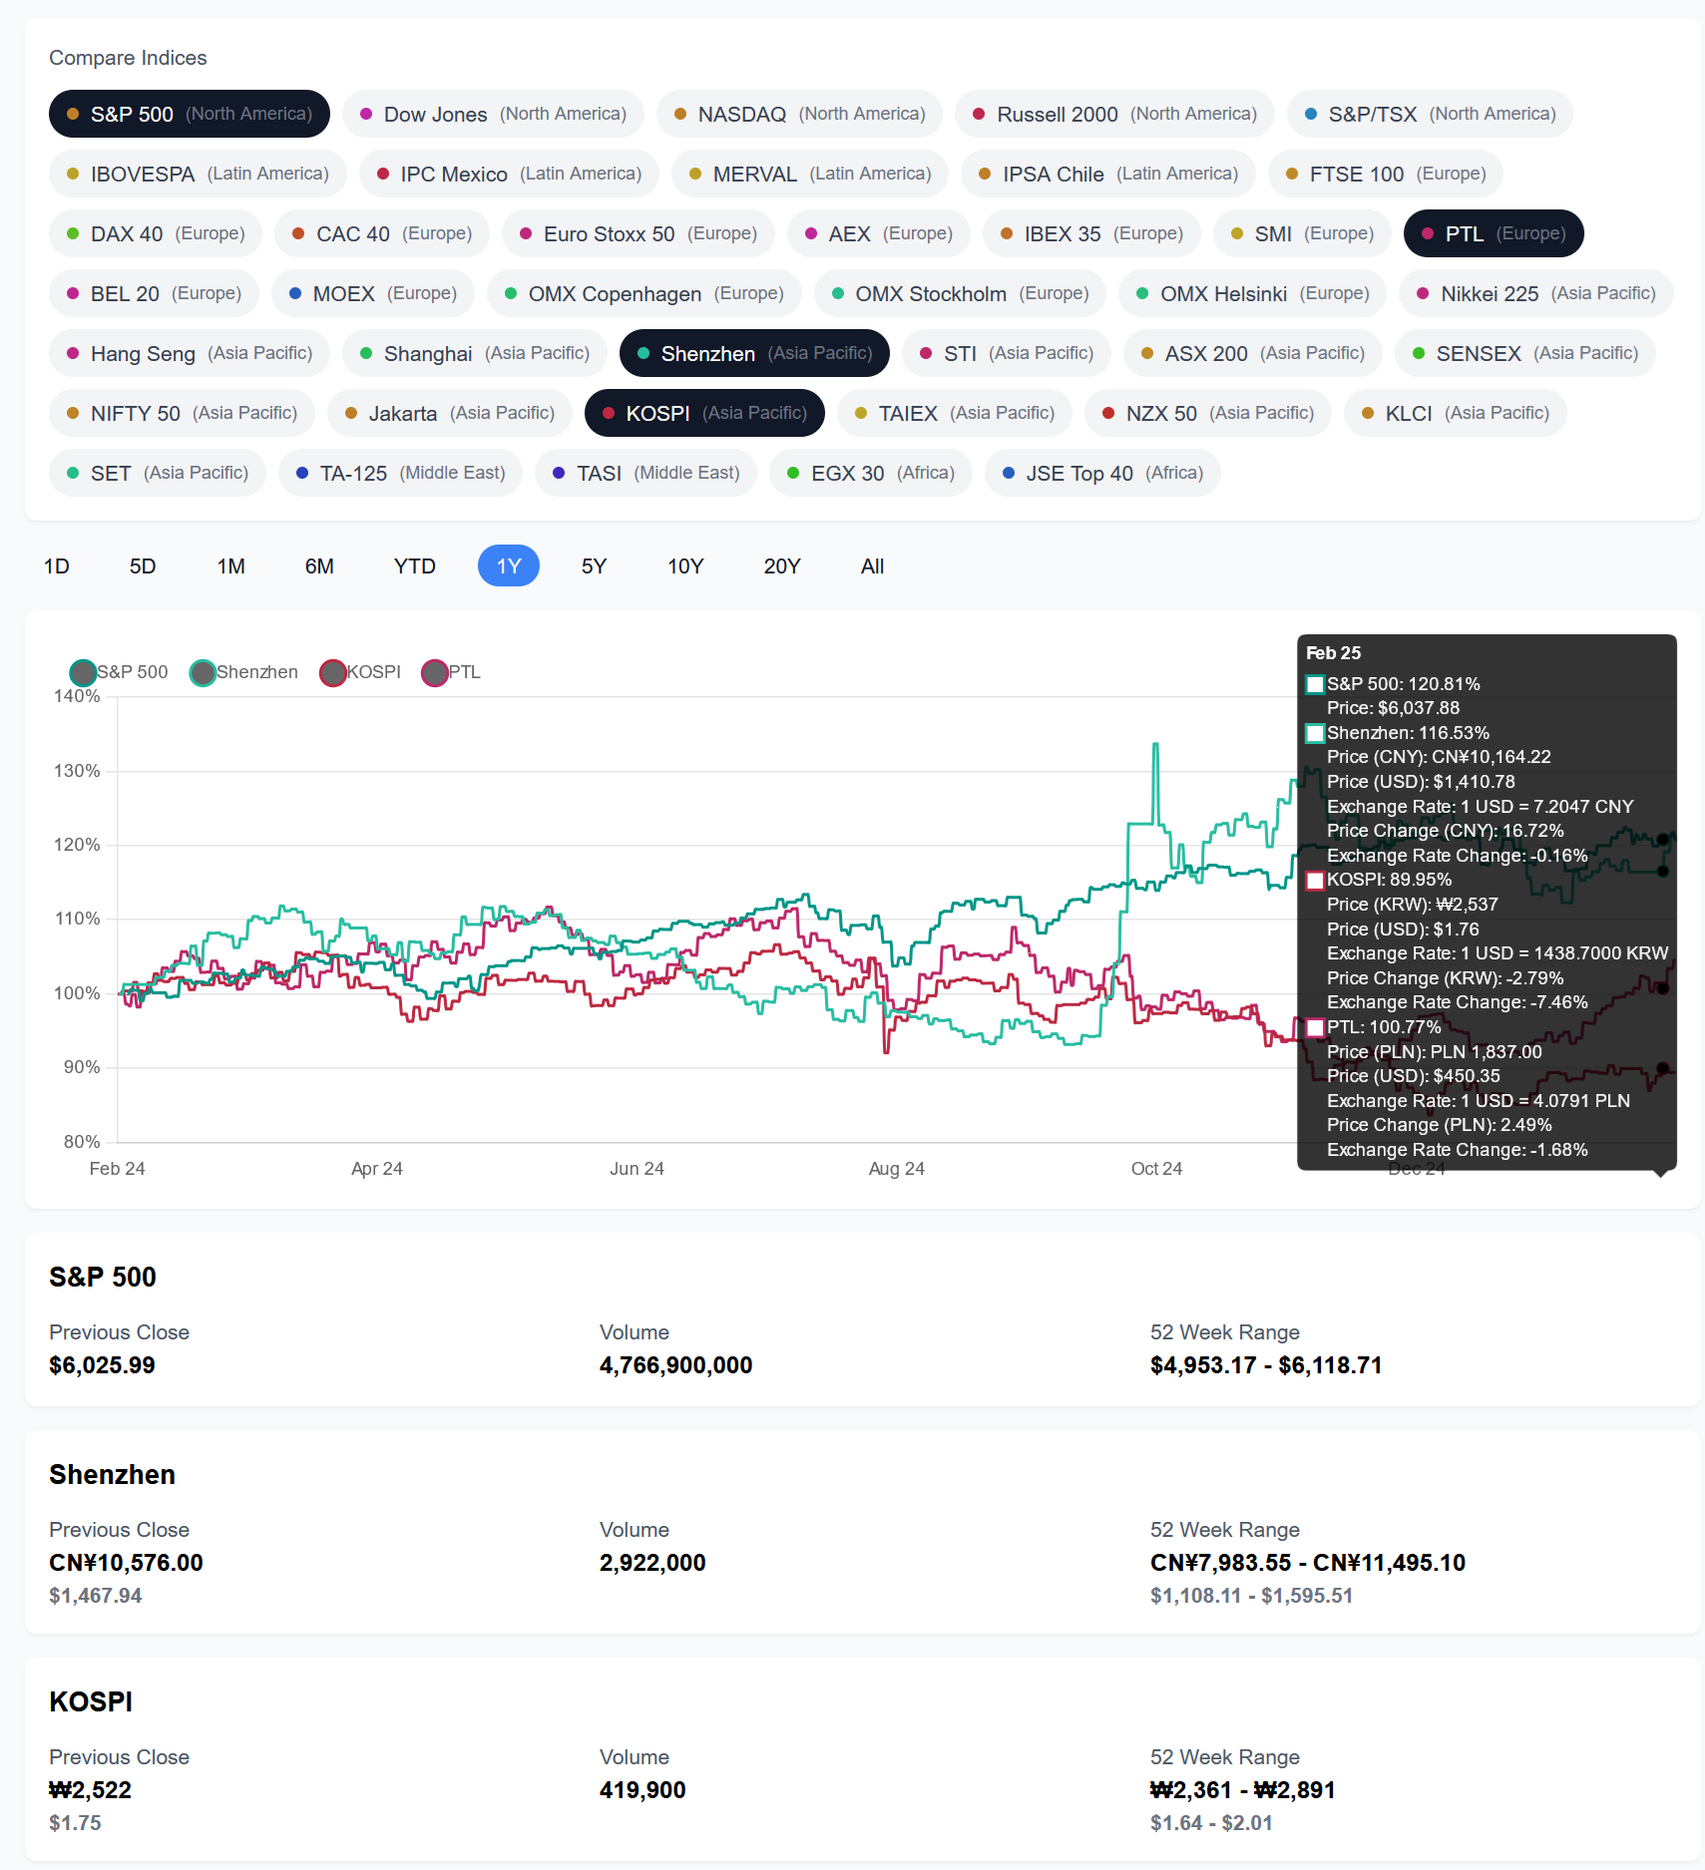1705x1870 pixels.
Task: Add NASDAQ to the comparison
Action: coord(799,114)
